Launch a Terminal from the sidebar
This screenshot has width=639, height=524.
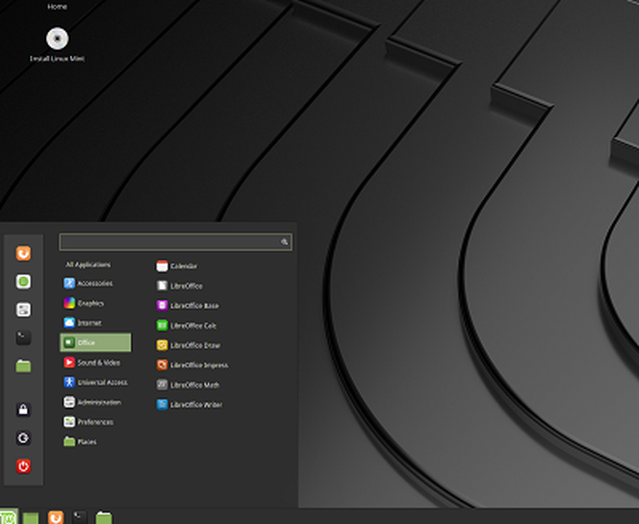click(22, 338)
